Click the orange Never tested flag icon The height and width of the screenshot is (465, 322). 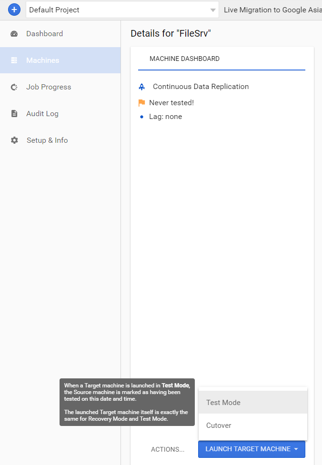click(x=141, y=103)
